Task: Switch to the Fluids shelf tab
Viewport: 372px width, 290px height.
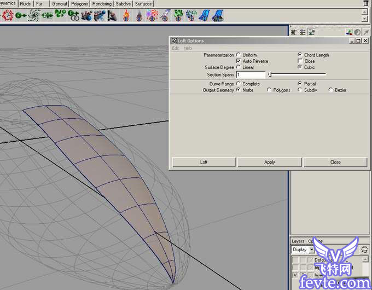Action: (x=25, y=4)
